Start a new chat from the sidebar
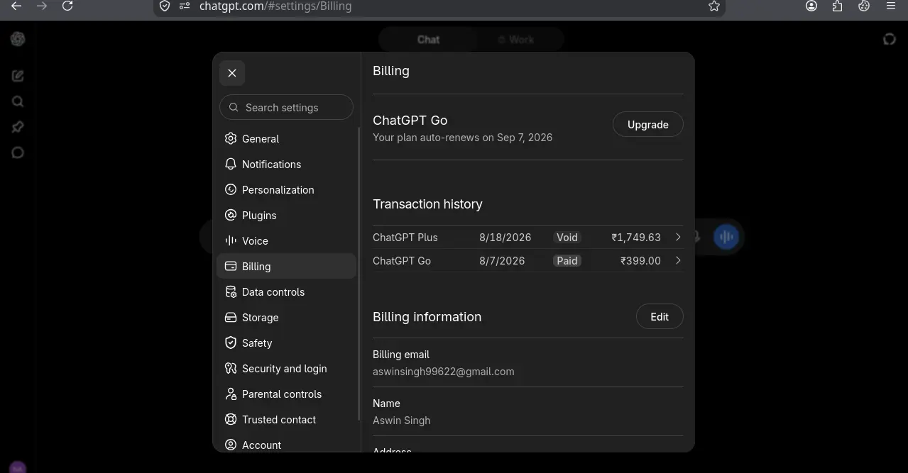The height and width of the screenshot is (473, 908). click(18, 76)
